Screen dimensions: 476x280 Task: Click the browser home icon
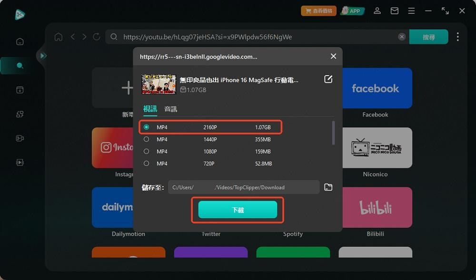coord(58,37)
